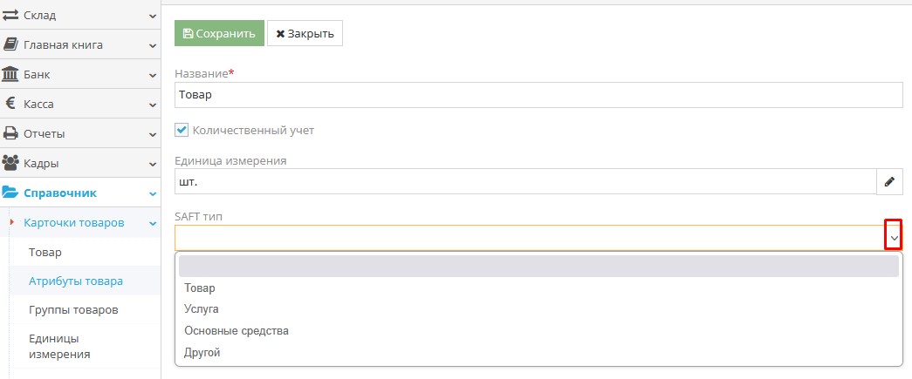Click the Сохранить button
The image size is (912, 379).
[x=218, y=33]
